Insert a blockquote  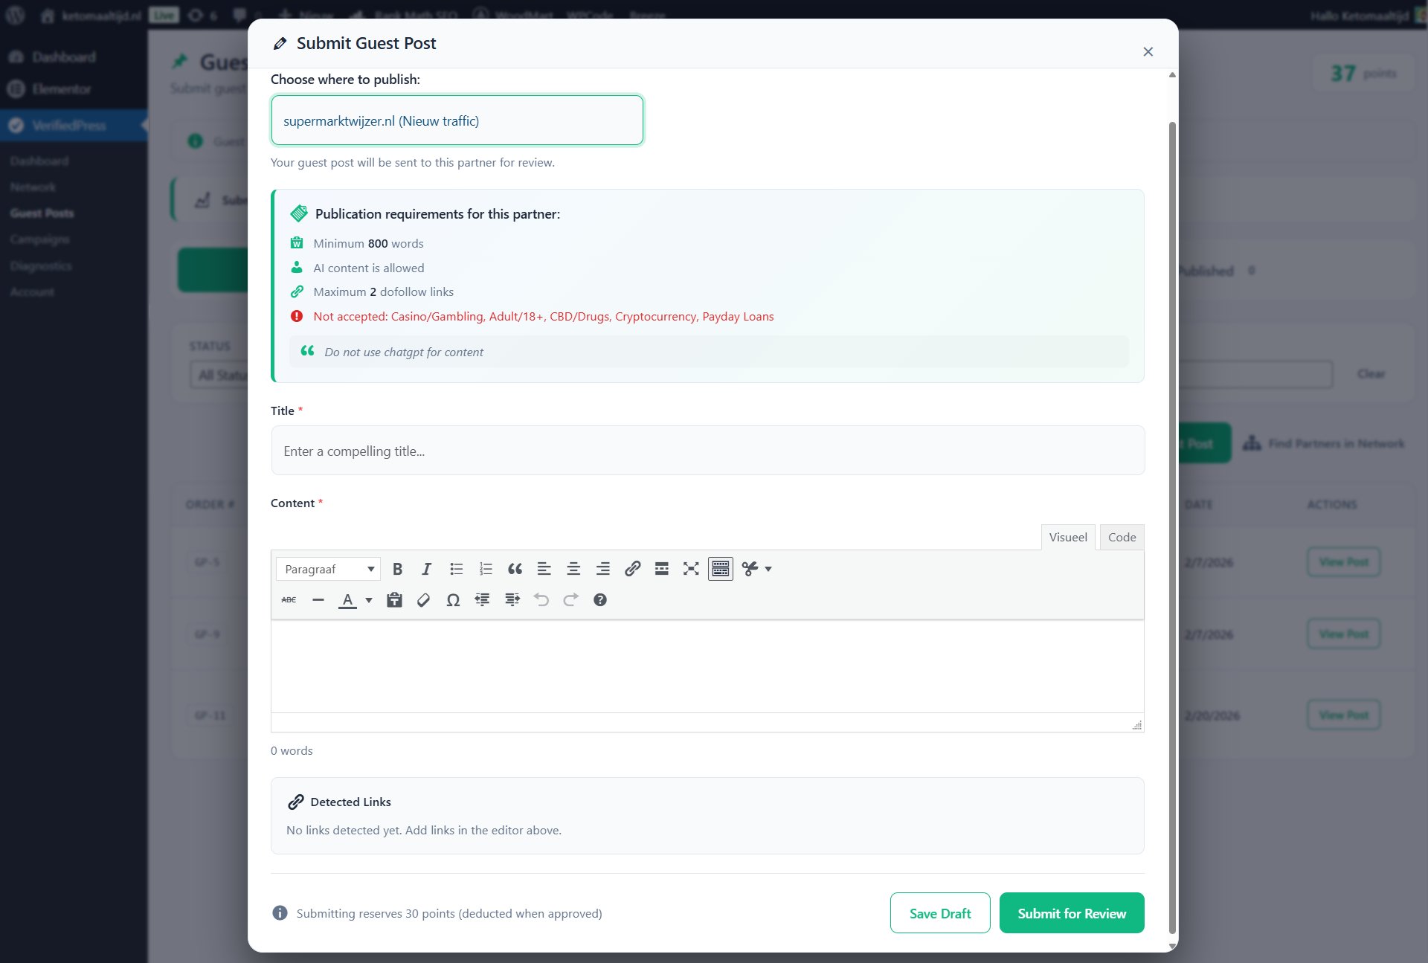coord(515,569)
